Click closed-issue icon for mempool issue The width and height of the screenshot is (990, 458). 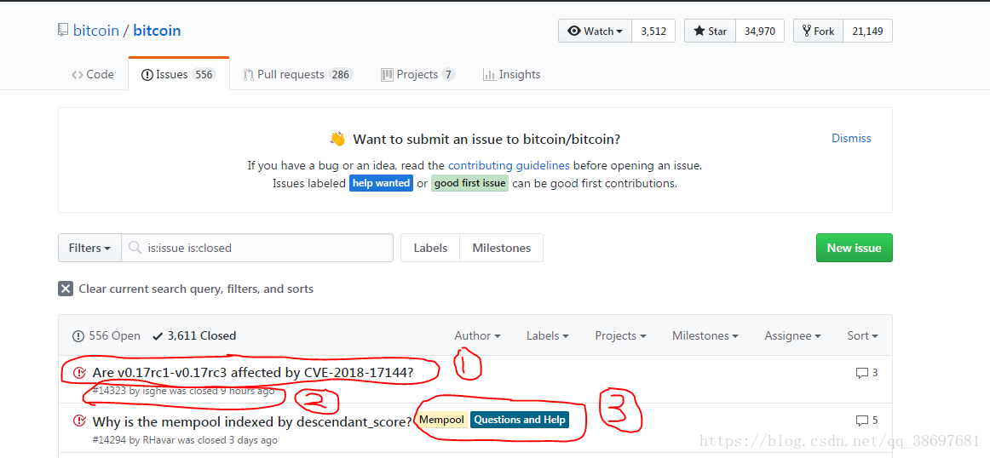(x=79, y=421)
